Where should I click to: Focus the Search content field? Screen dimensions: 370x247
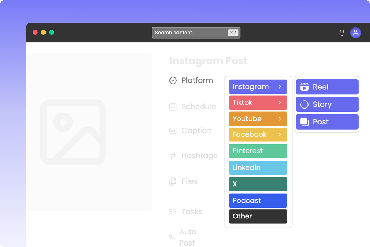(x=196, y=33)
